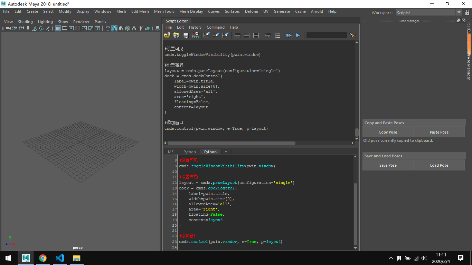The image size is (472, 265).
Task: Toggle Show Line Numbers icon
Action: coord(277,35)
